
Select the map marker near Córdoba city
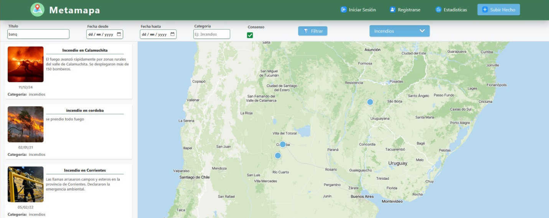283,144
